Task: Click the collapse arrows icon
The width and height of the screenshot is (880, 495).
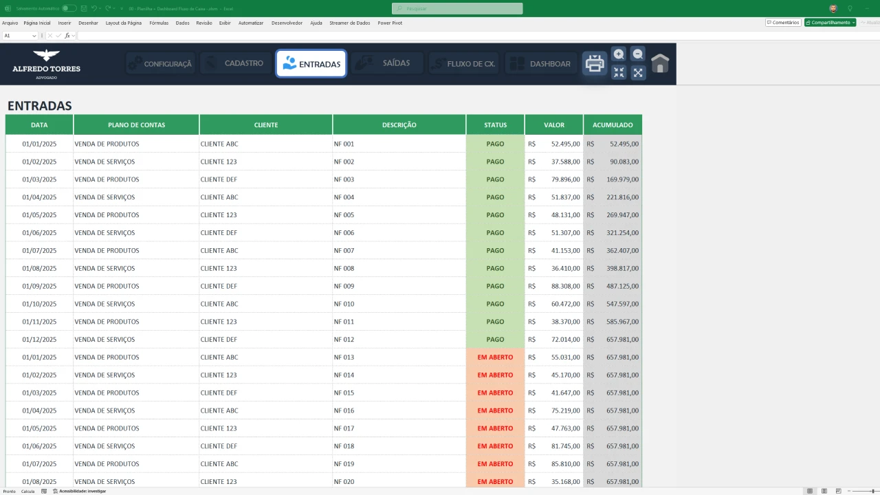Action: [619, 73]
